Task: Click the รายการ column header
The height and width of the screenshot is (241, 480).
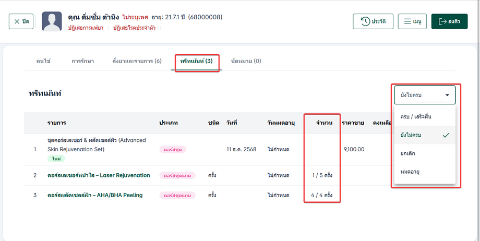Action: pyautogui.click(x=57, y=123)
